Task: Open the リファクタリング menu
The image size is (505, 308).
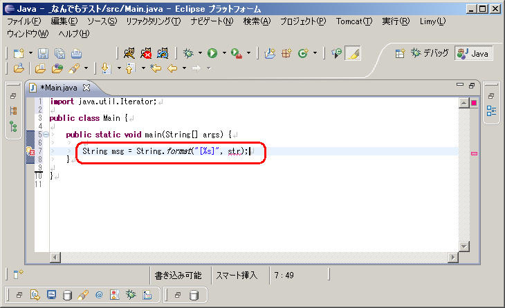Action: (x=153, y=21)
